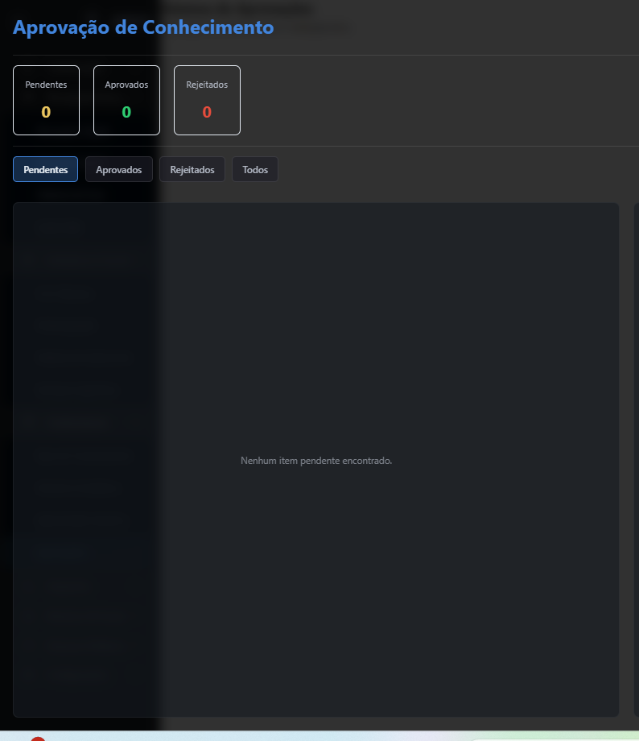Click the partially visible panel on the right edge
Image resolution: width=639 pixels, height=741 pixels.
(636, 459)
